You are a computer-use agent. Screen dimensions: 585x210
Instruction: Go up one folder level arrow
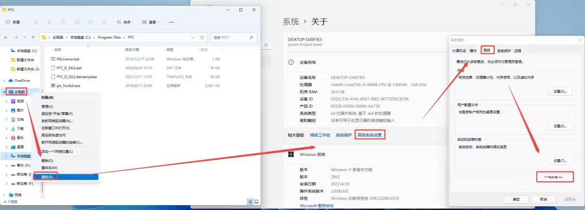click(x=33, y=37)
